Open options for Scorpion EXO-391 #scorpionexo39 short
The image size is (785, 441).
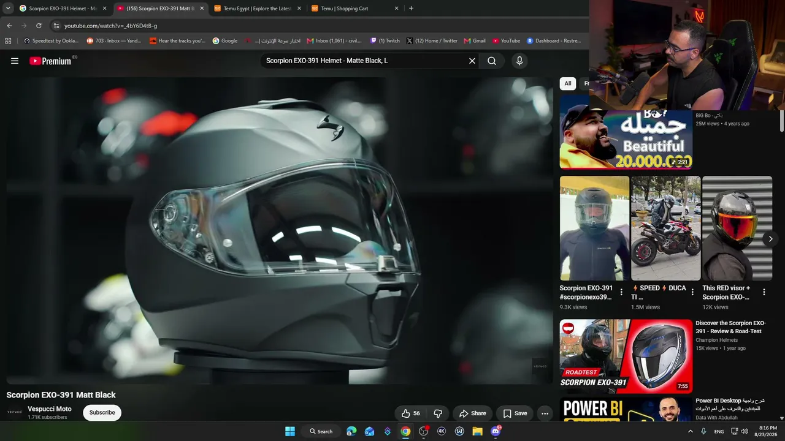tap(621, 292)
